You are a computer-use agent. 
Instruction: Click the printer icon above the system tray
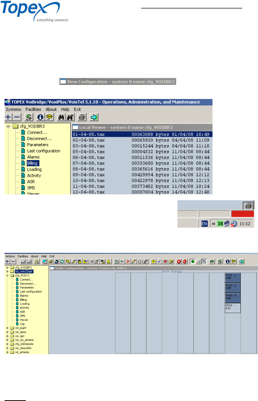click(248, 205)
